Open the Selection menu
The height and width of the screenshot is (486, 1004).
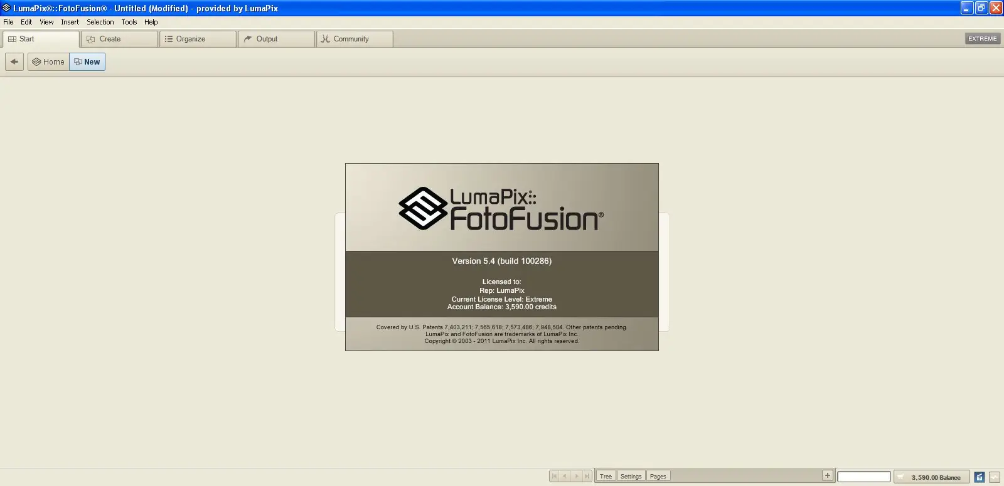[100, 22]
